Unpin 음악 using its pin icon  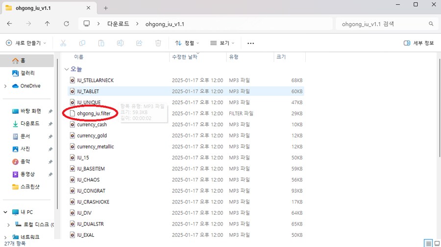[50, 162]
